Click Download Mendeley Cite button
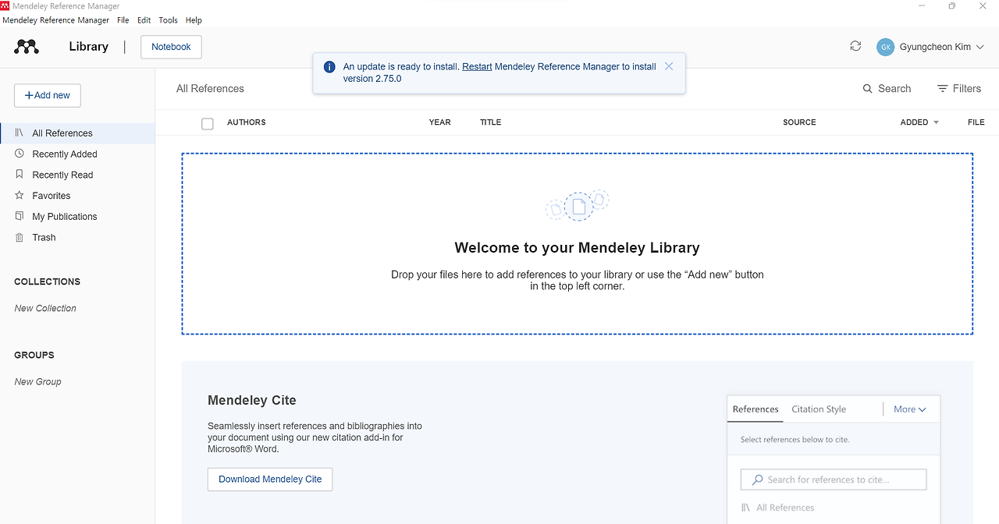Image resolution: width=999 pixels, height=524 pixels. [x=270, y=480]
